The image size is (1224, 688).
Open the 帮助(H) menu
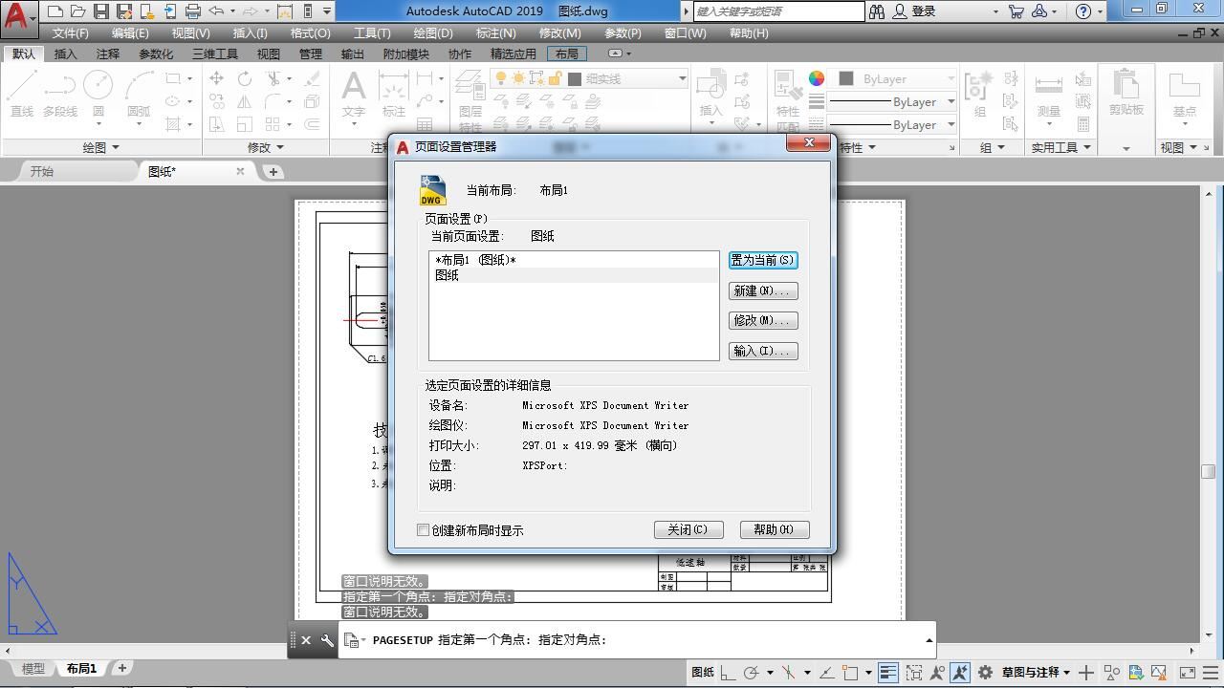(x=749, y=33)
